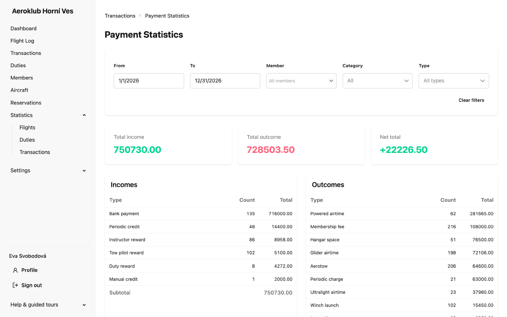Open the Settings menu
The width and height of the screenshot is (507, 317).
[20, 171]
